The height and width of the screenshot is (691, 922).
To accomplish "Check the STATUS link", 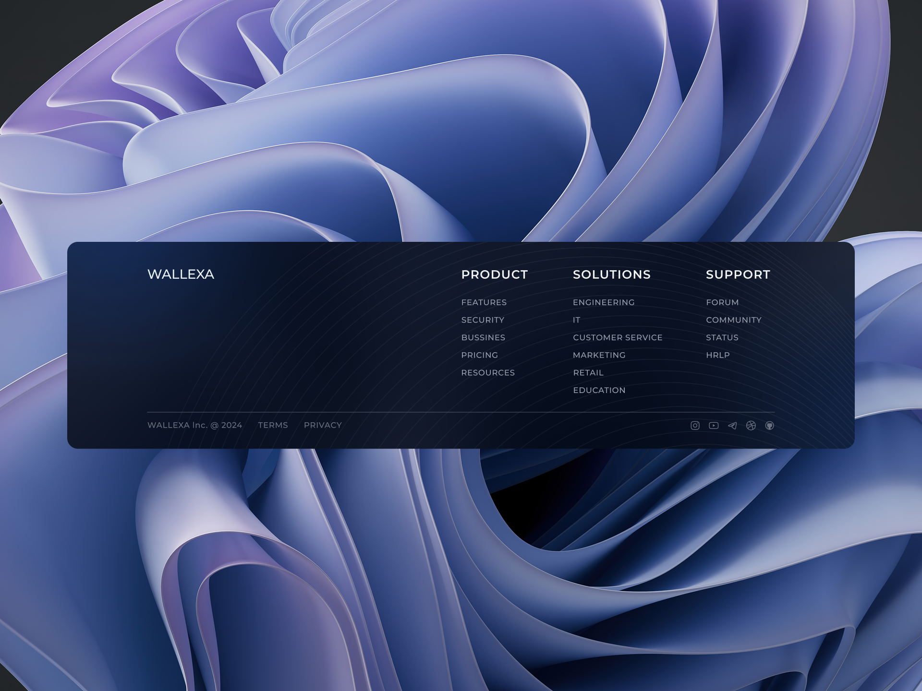I will [x=722, y=337].
